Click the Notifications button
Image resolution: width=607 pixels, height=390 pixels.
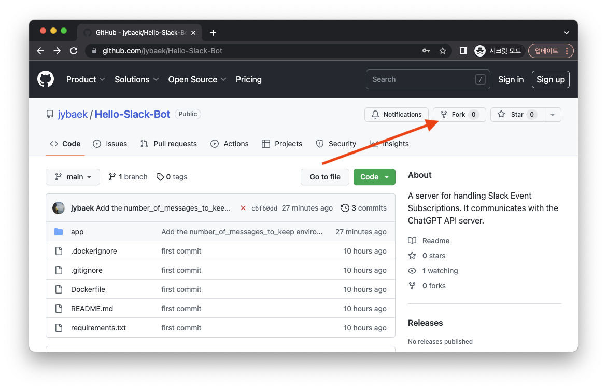coord(397,114)
